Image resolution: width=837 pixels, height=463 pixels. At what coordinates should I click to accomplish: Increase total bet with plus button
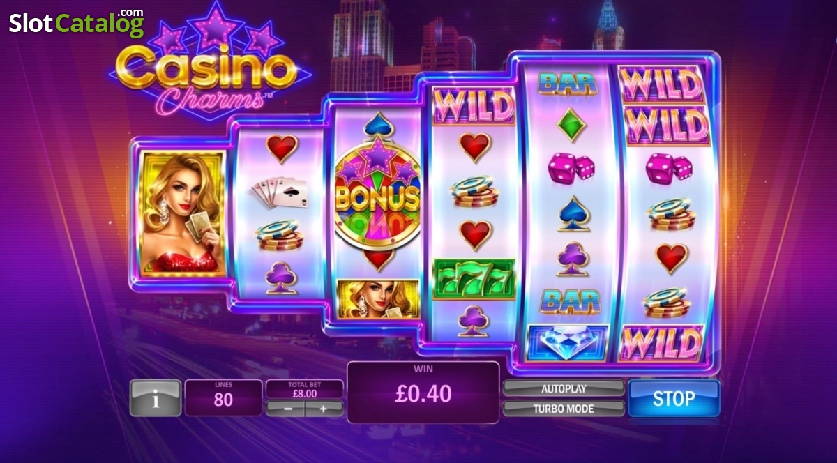pos(323,409)
